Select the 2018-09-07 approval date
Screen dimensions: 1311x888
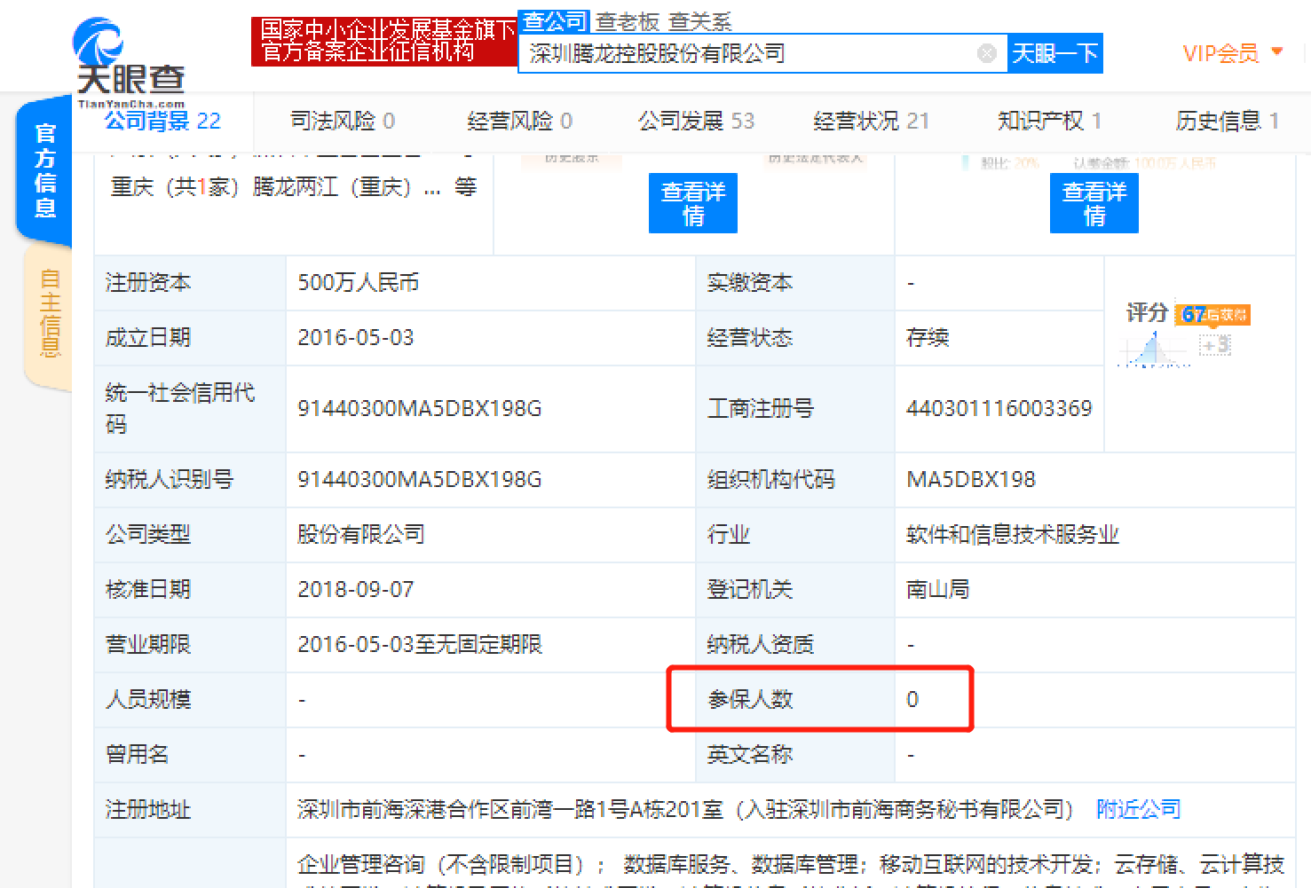356,589
